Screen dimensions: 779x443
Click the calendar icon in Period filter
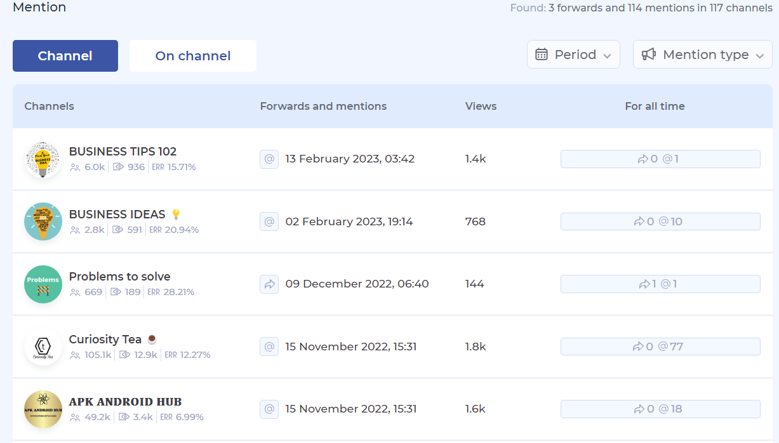coord(542,55)
